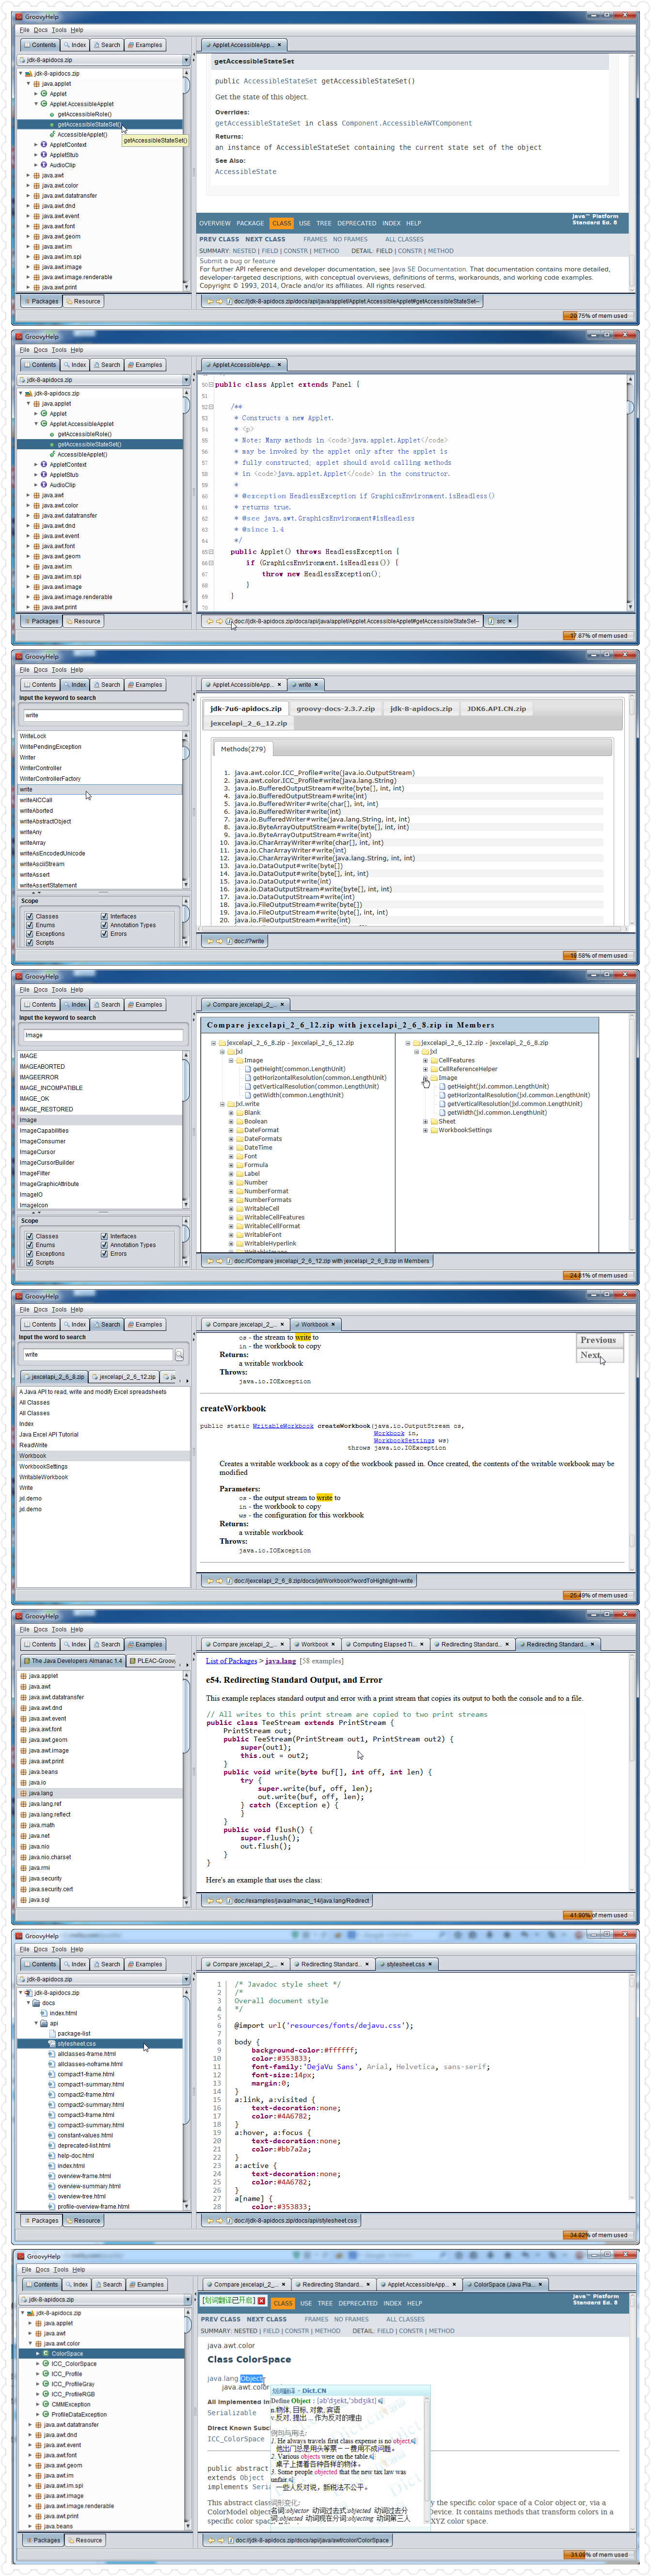Image resolution: width=651 pixels, height=2576 pixels.
Task: Collapse the jxl.write node in the compare tree
Action: [222, 1104]
